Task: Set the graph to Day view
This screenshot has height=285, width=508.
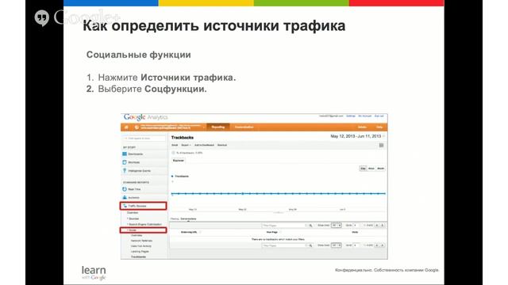Action: click(364, 169)
